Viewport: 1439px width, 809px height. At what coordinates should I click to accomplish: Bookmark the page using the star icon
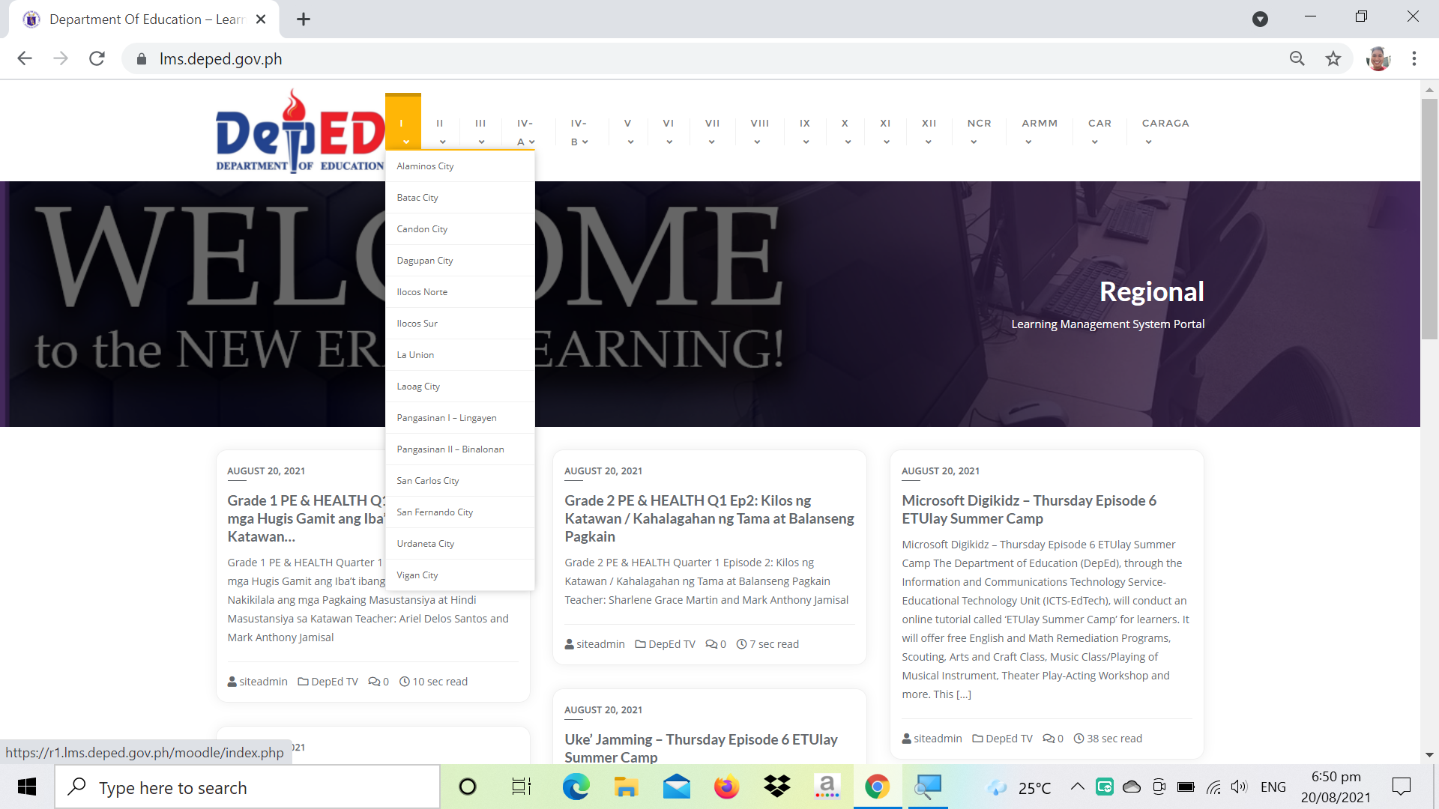click(1333, 58)
